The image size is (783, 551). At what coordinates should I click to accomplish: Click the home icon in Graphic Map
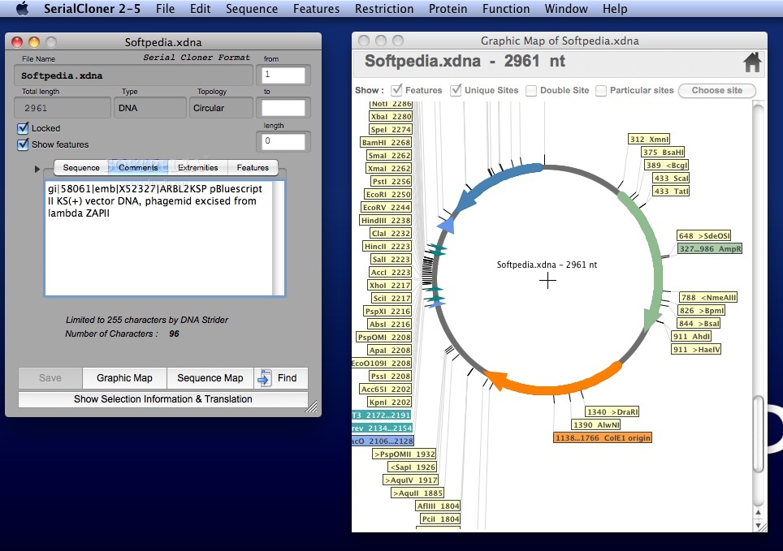(x=752, y=62)
